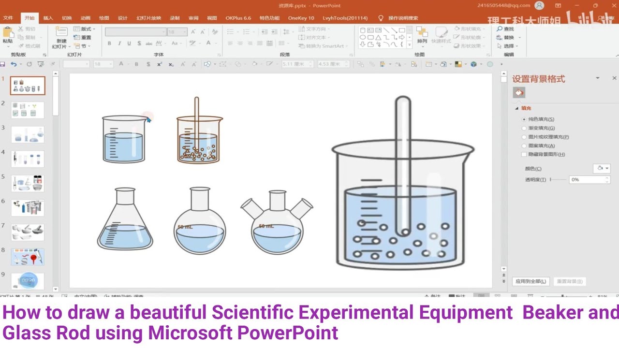Viewport: 619px width, 348px height.
Task: Expand the shapes gallery more arrow
Action: [410, 45]
